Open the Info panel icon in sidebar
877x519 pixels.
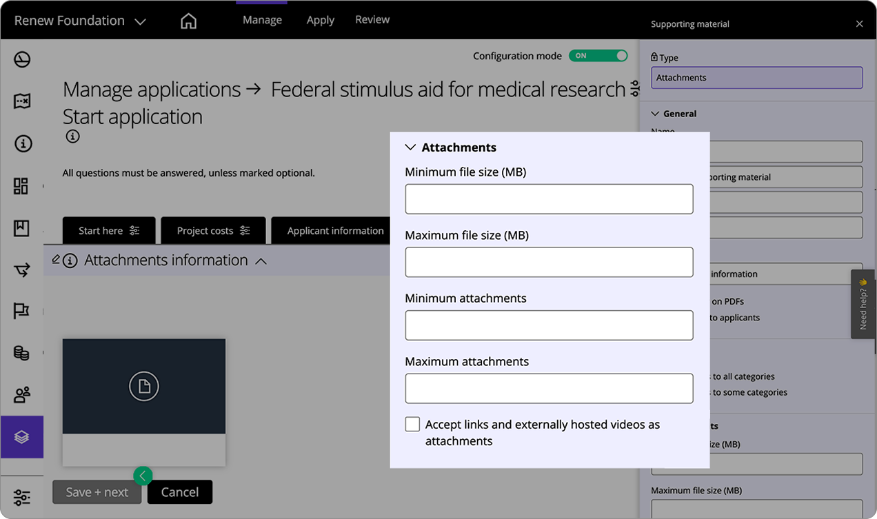[x=22, y=143]
